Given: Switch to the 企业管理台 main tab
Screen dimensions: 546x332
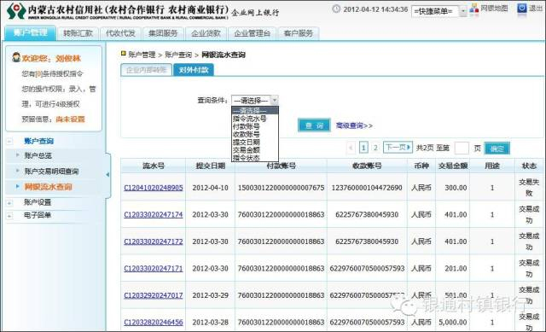Looking at the screenshot, I should click(253, 33).
